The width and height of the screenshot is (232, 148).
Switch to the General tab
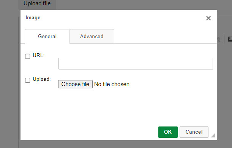[x=47, y=36]
